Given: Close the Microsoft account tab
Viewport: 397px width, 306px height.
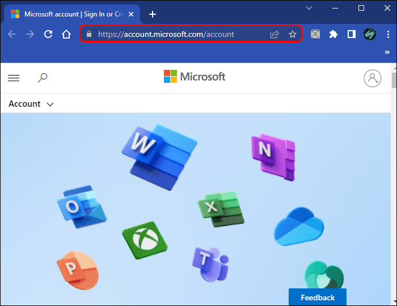Looking at the screenshot, I should tap(131, 14).
